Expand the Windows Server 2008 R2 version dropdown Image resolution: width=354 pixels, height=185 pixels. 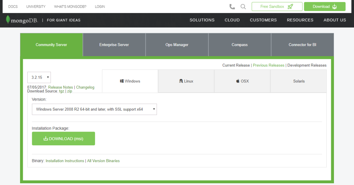click(x=94, y=109)
